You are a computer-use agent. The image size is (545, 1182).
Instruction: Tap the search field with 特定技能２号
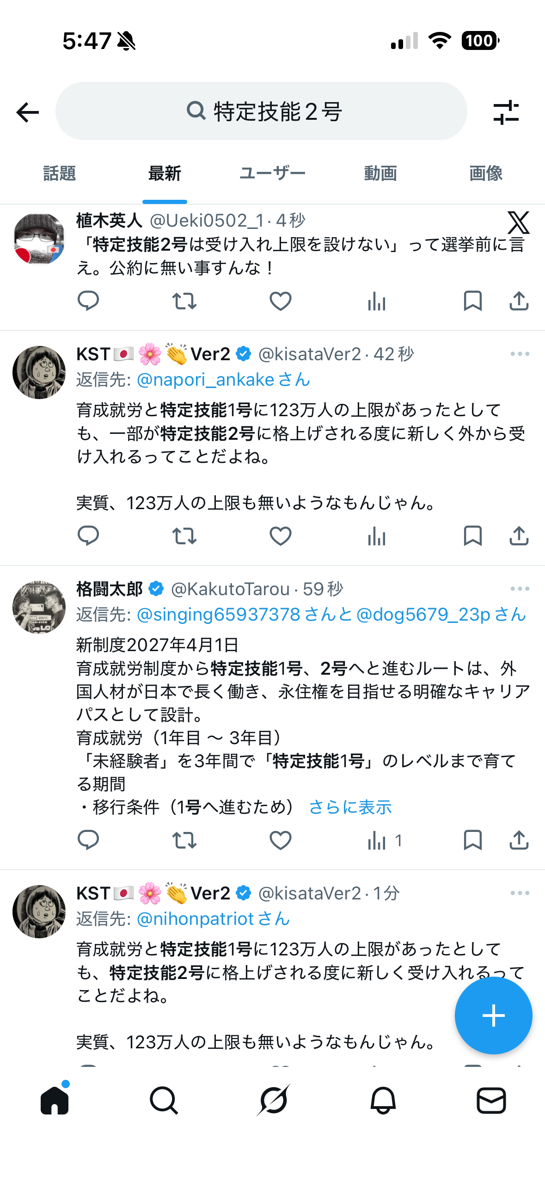coord(261,111)
